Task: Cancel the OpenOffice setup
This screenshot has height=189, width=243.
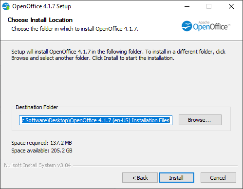Action: coord(218,178)
